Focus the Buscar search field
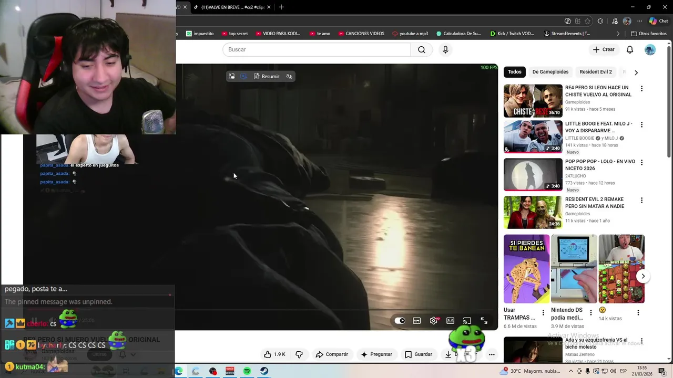The height and width of the screenshot is (378, 673). click(317, 49)
